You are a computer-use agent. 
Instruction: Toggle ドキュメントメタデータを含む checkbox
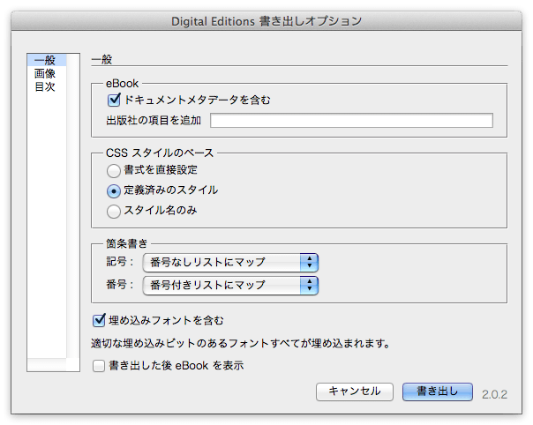coord(114,100)
